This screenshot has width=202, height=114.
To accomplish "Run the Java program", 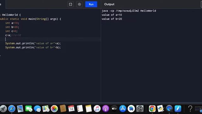I will pyautogui.click(x=91, y=4).
